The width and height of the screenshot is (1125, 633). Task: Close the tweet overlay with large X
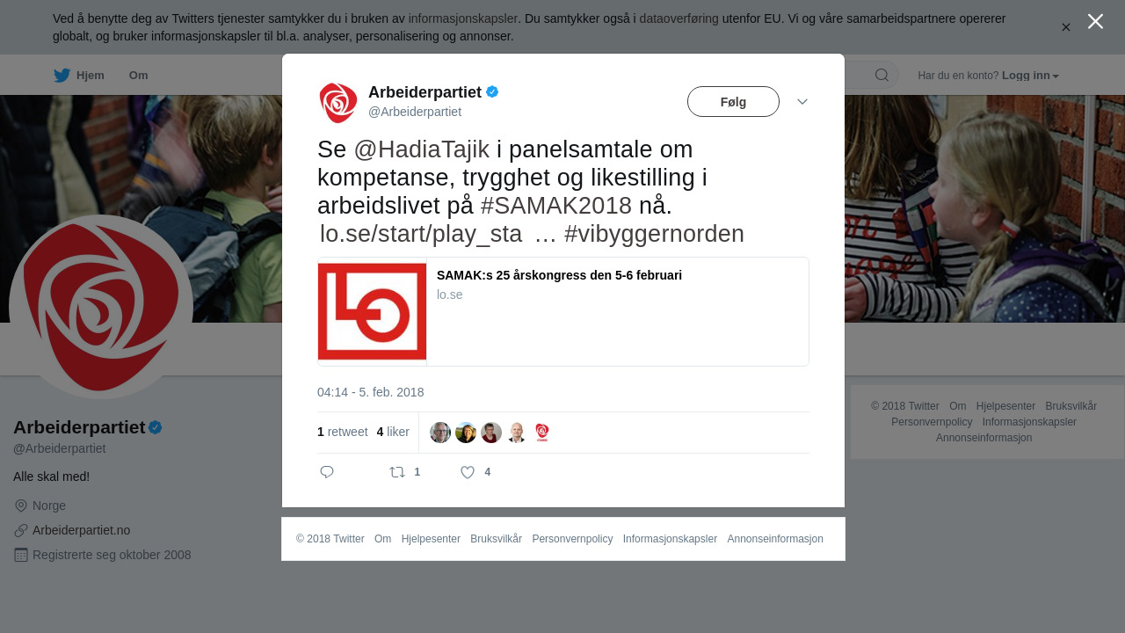tap(1095, 21)
